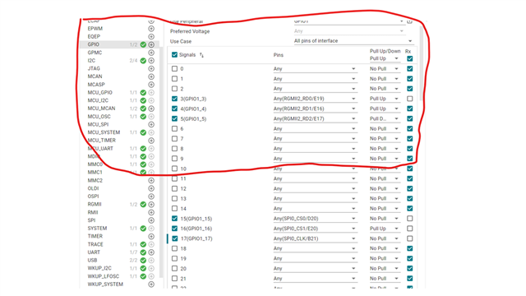
Task: Click the plus icon beside RGMII
Action: [151, 205]
